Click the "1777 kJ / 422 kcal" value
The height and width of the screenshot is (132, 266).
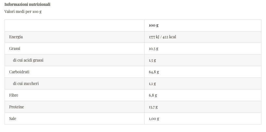coord(162,37)
